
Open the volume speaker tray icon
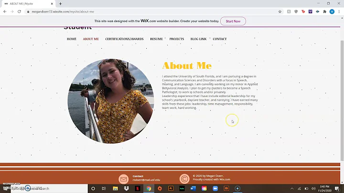[313, 188]
